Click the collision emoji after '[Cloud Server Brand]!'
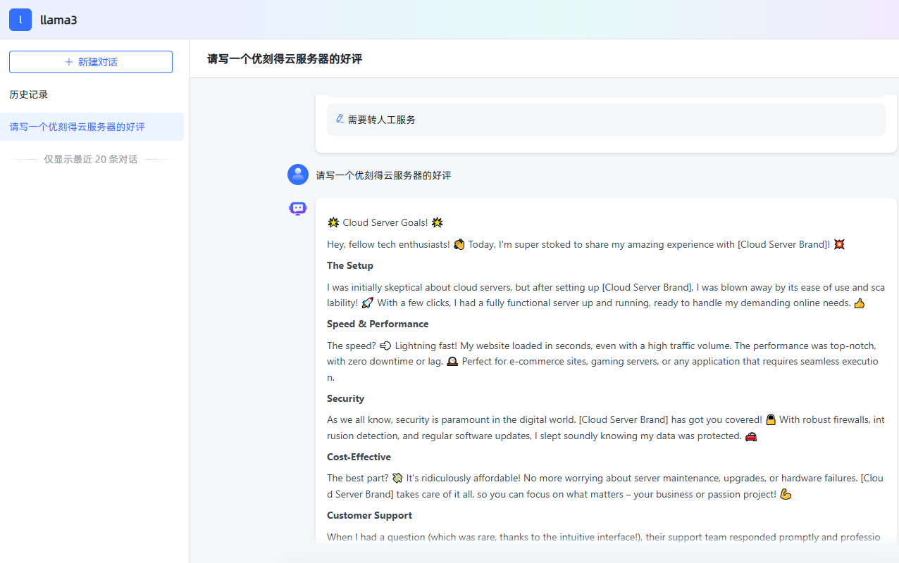 (x=839, y=243)
